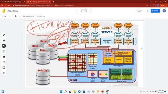Go to the previous frame

[x=77, y=11]
